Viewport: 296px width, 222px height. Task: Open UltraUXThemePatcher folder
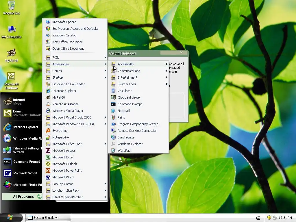(75, 197)
